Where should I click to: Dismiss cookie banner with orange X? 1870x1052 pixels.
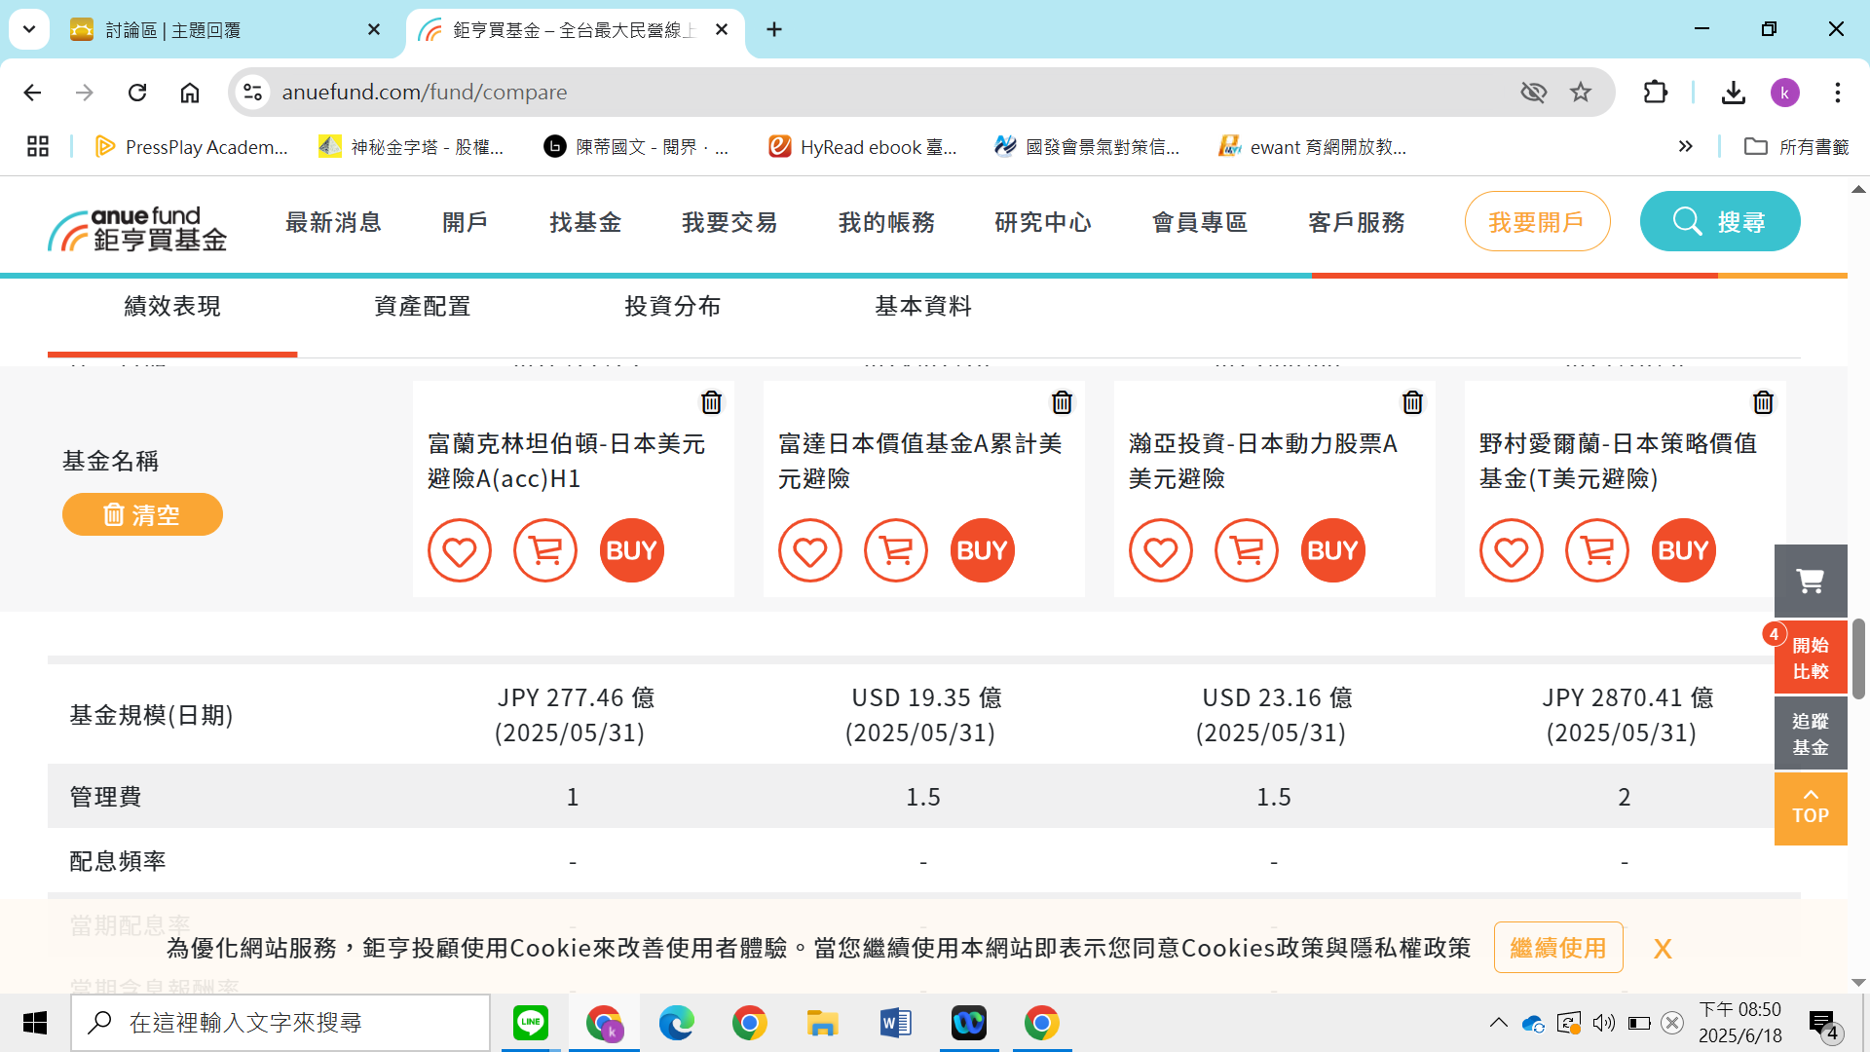tap(1663, 949)
